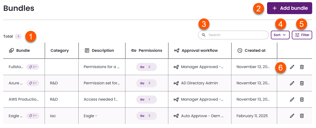Click the tag badge on Eagle bundle
This screenshot has width=316, height=128.
[x=33, y=116]
